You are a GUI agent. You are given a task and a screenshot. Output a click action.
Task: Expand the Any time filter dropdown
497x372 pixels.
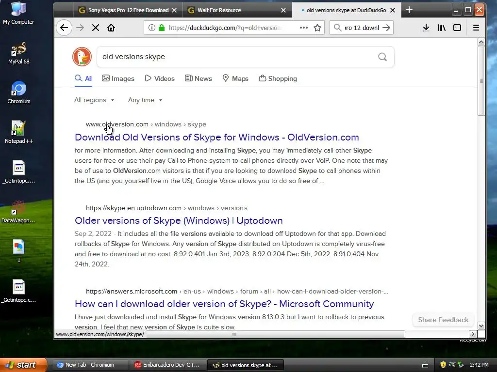click(x=145, y=100)
